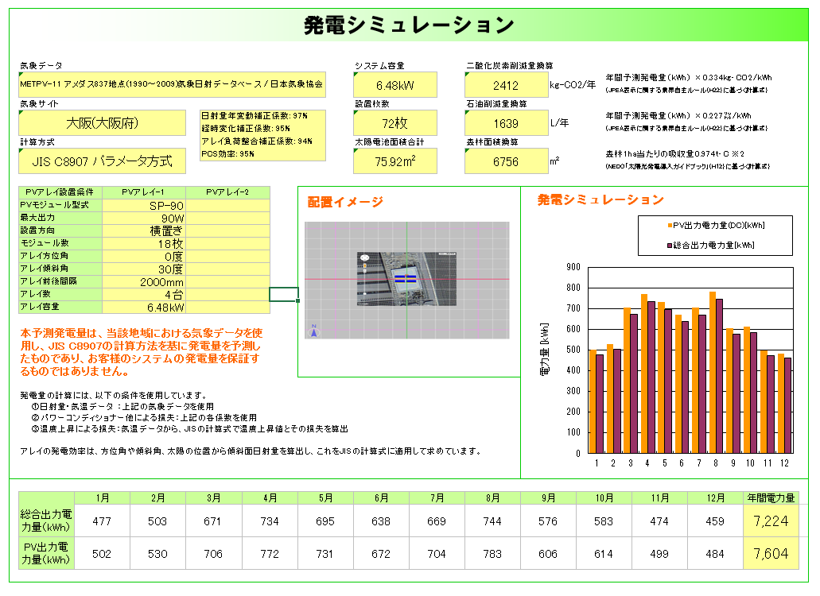Click the north compass arrow in layout image
This screenshot has height=596, width=820.
(314, 331)
